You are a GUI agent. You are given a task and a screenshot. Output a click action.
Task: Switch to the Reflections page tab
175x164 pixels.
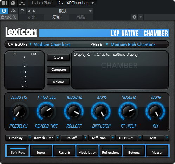tap(111, 151)
